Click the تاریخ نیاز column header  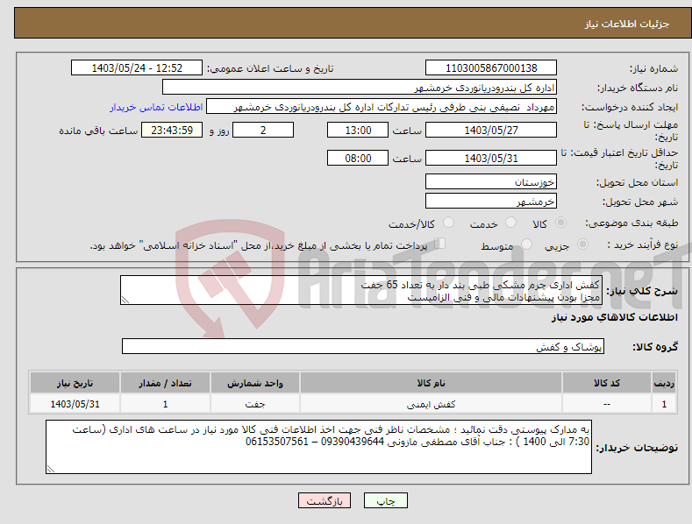(75, 383)
